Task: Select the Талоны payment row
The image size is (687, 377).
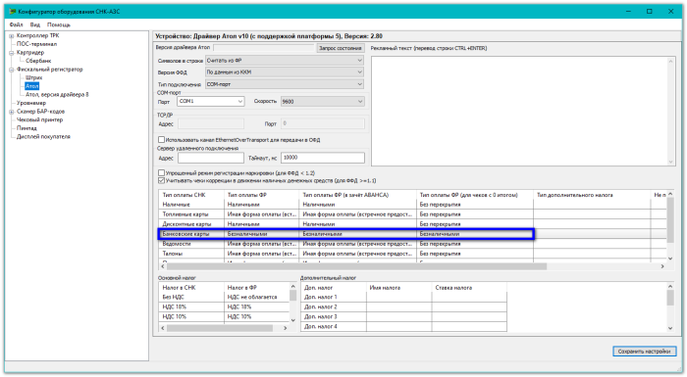Action: pos(412,254)
